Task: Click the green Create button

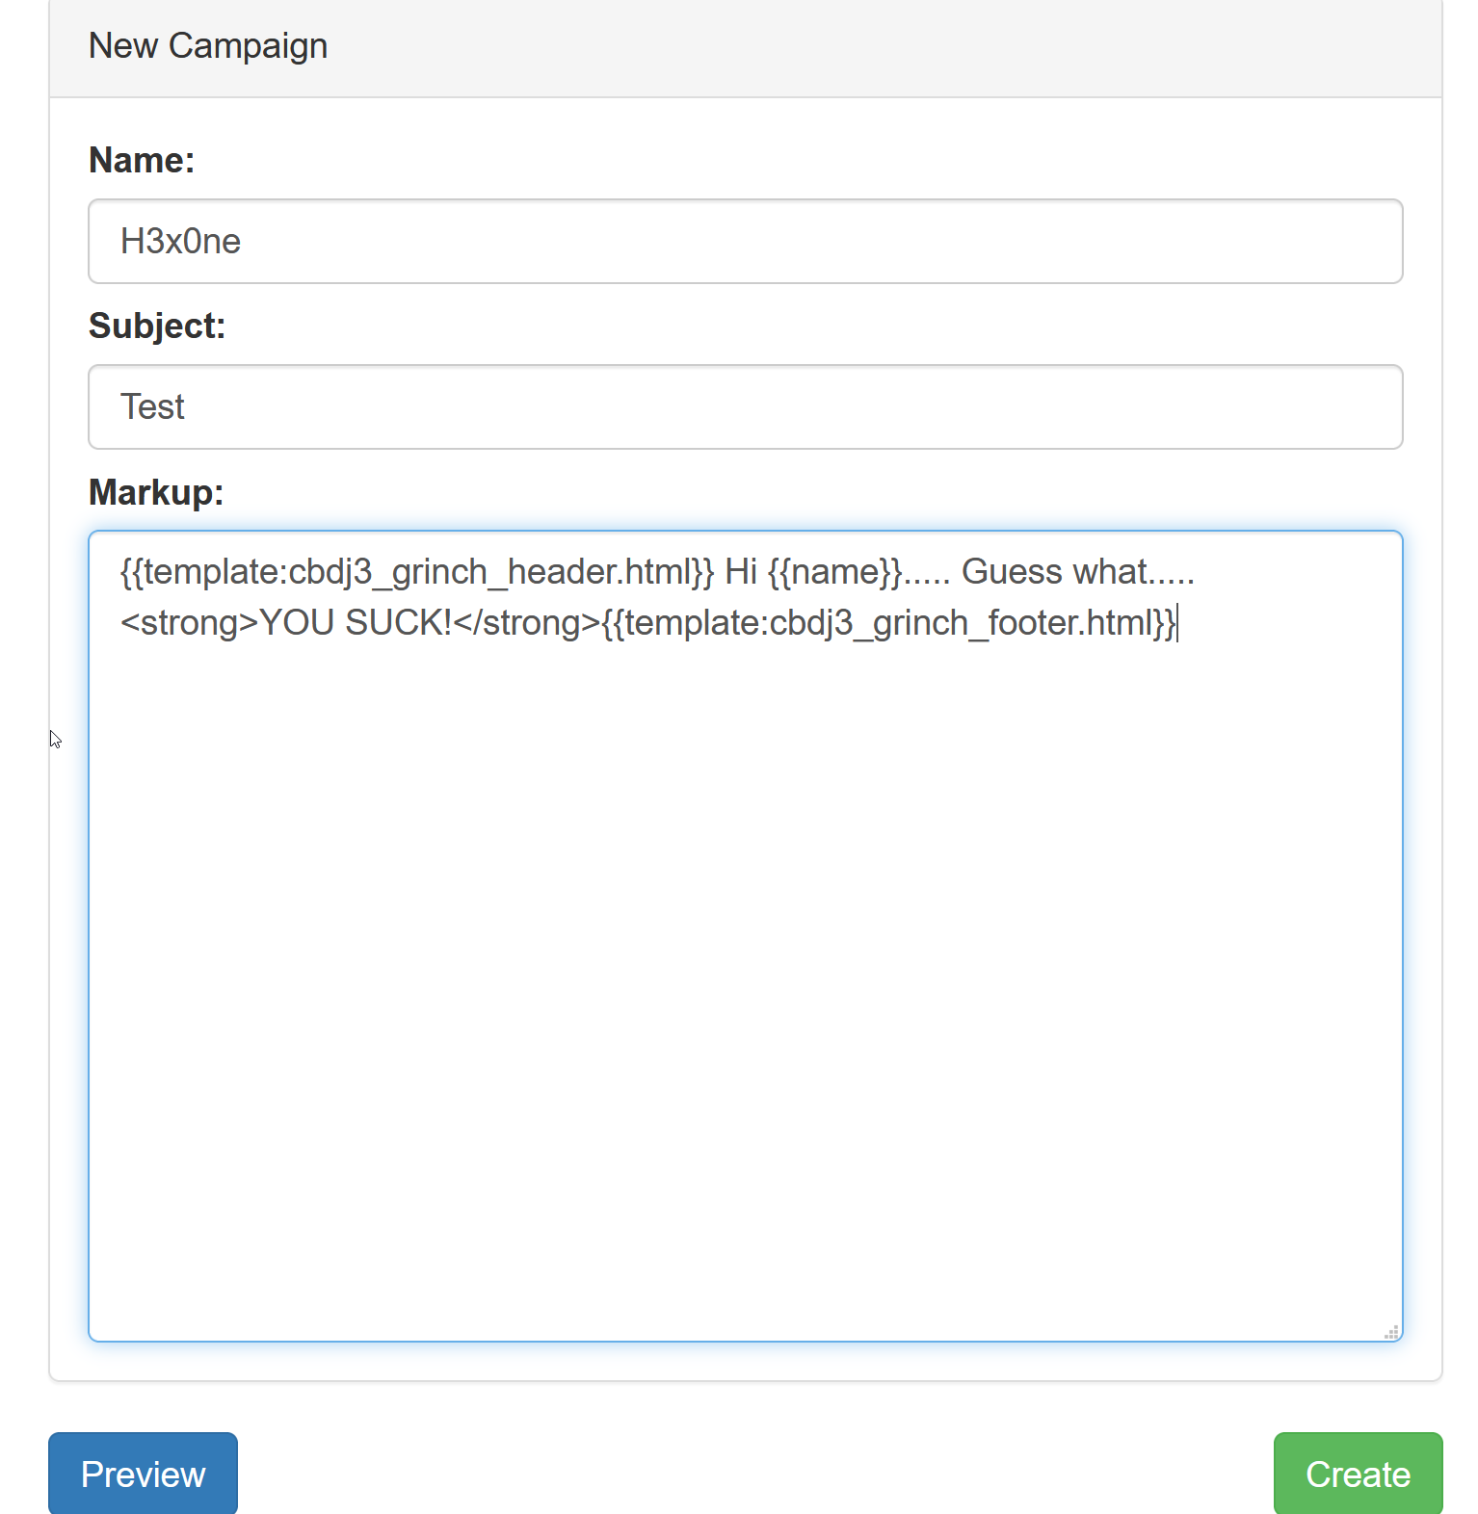Action: [x=1357, y=1474]
